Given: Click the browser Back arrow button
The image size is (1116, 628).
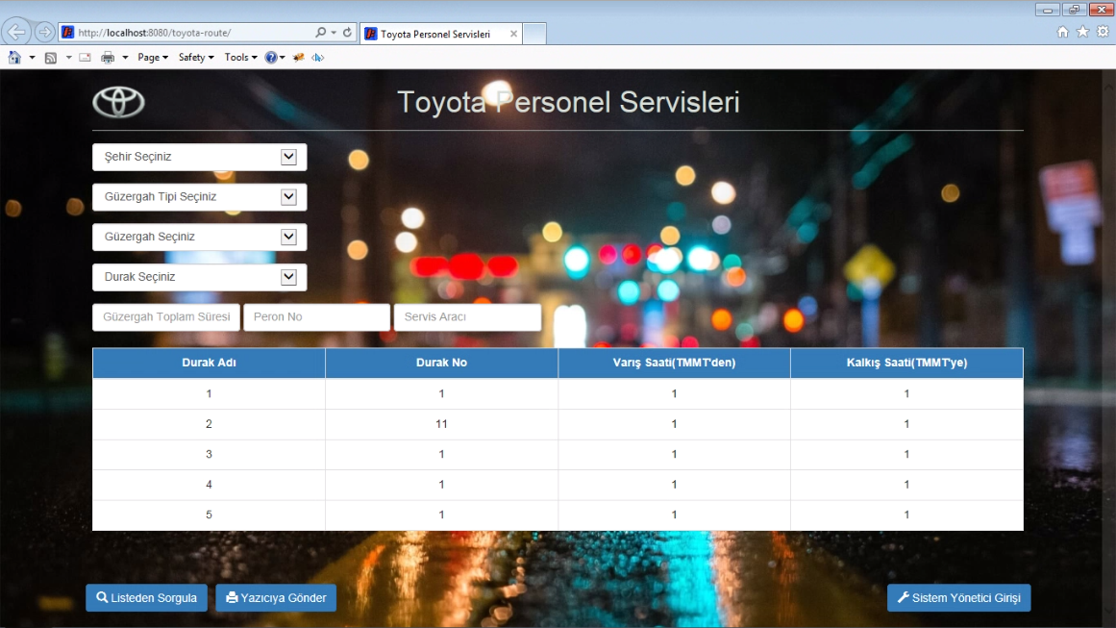Looking at the screenshot, I should point(15,32).
